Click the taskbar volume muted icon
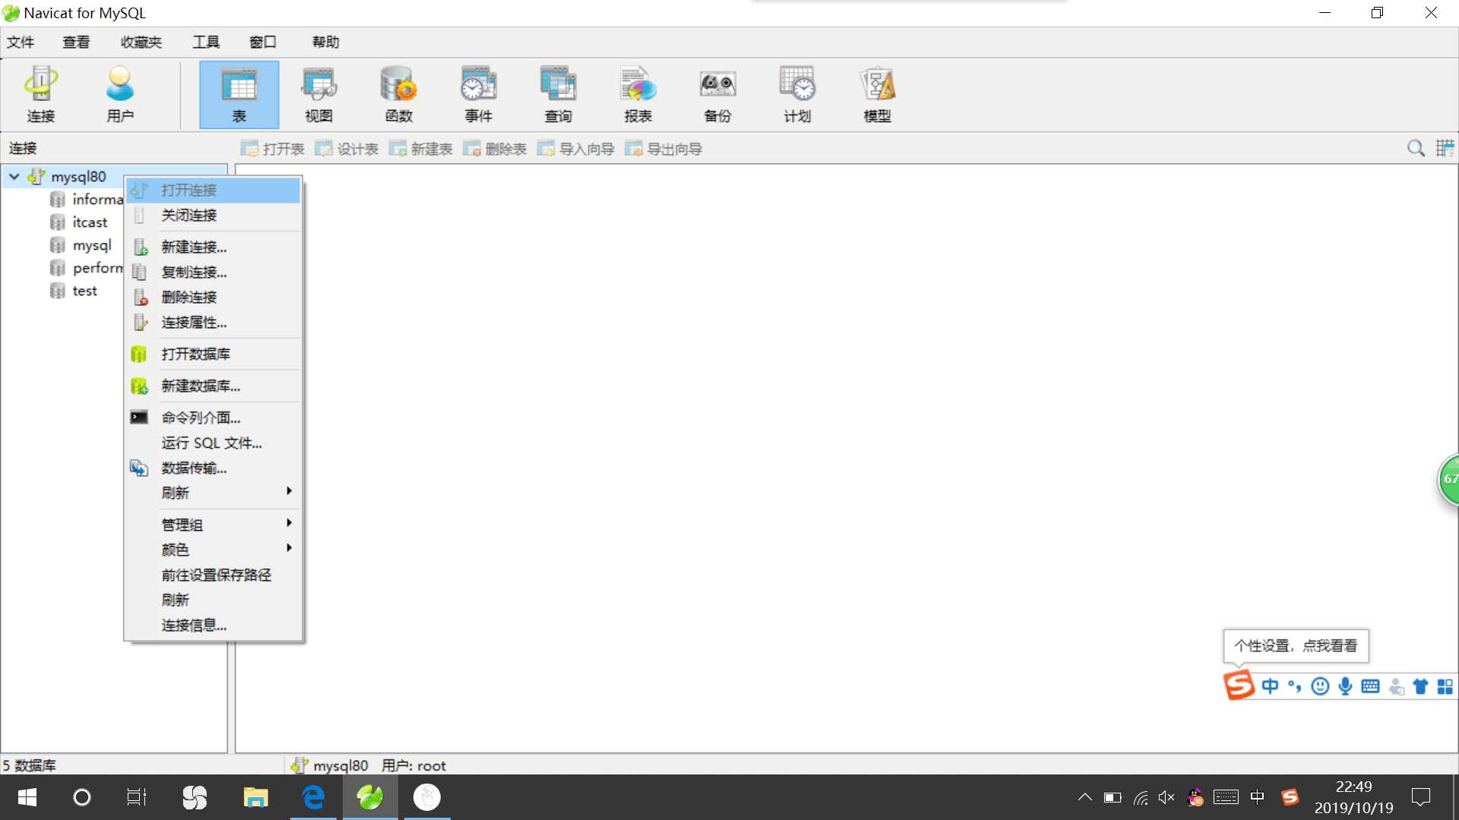 pyautogui.click(x=1166, y=797)
